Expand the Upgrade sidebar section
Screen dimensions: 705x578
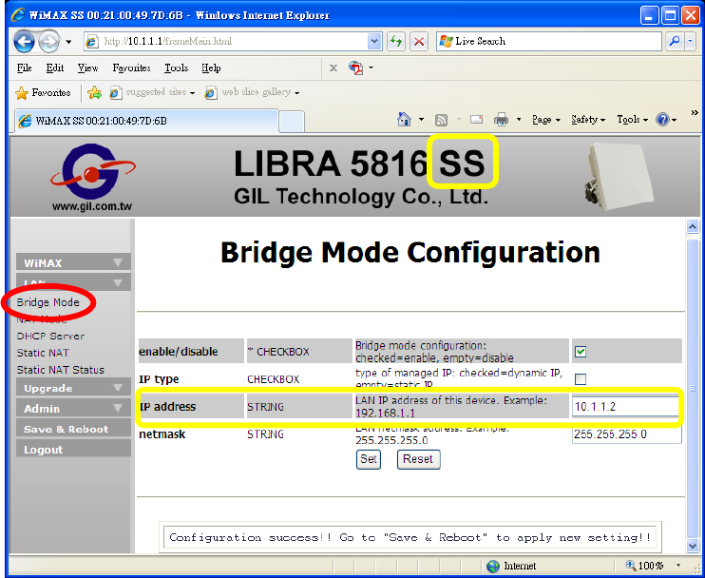click(x=73, y=388)
